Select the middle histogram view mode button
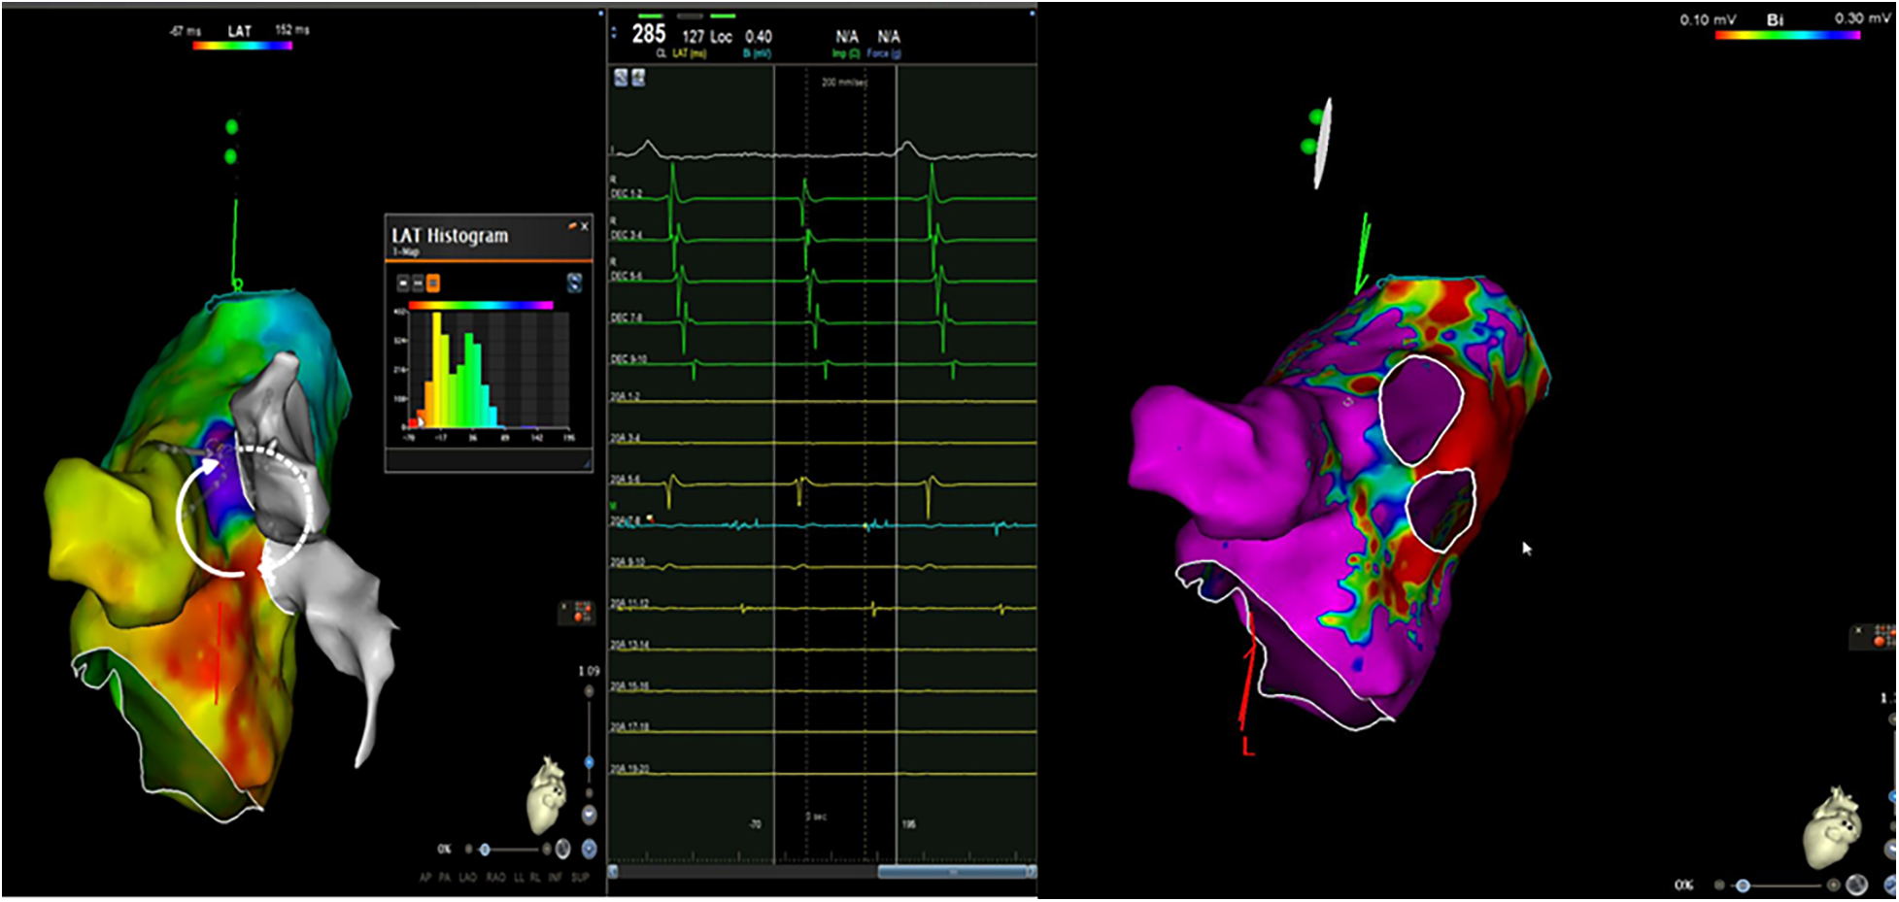1899x902 pixels. click(x=418, y=283)
